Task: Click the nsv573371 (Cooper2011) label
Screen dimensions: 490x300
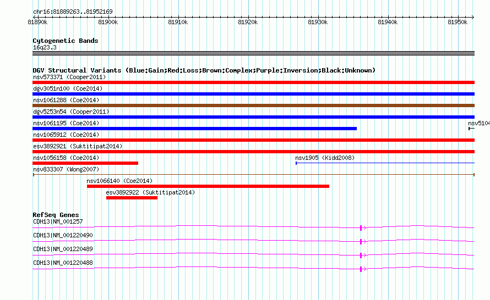Action: point(69,77)
